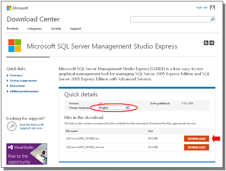Open the Change language dropdown

point(114,108)
